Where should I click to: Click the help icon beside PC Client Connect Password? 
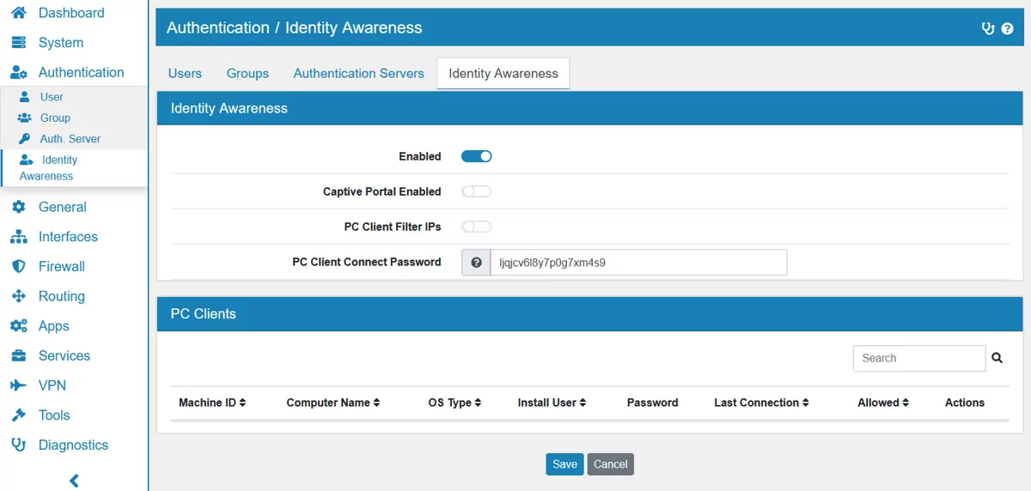coord(476,263)
